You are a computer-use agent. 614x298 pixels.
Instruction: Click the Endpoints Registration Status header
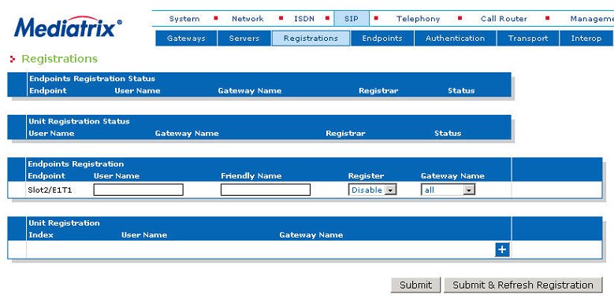(92, 79)
